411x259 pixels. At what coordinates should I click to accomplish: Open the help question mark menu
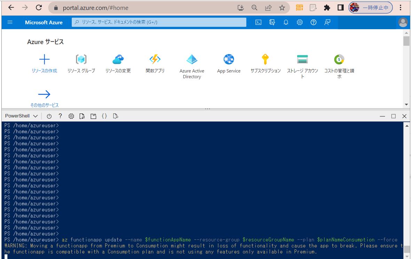coord(313,22)
